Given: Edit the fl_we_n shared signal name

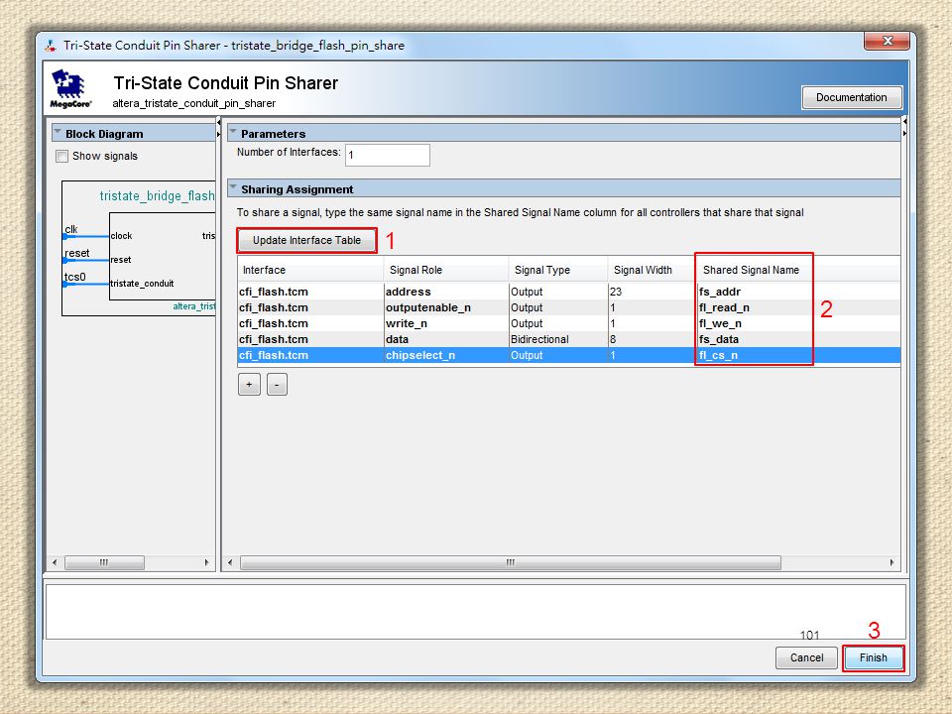Looking at the screenshot, I should [x=755, y=323].
